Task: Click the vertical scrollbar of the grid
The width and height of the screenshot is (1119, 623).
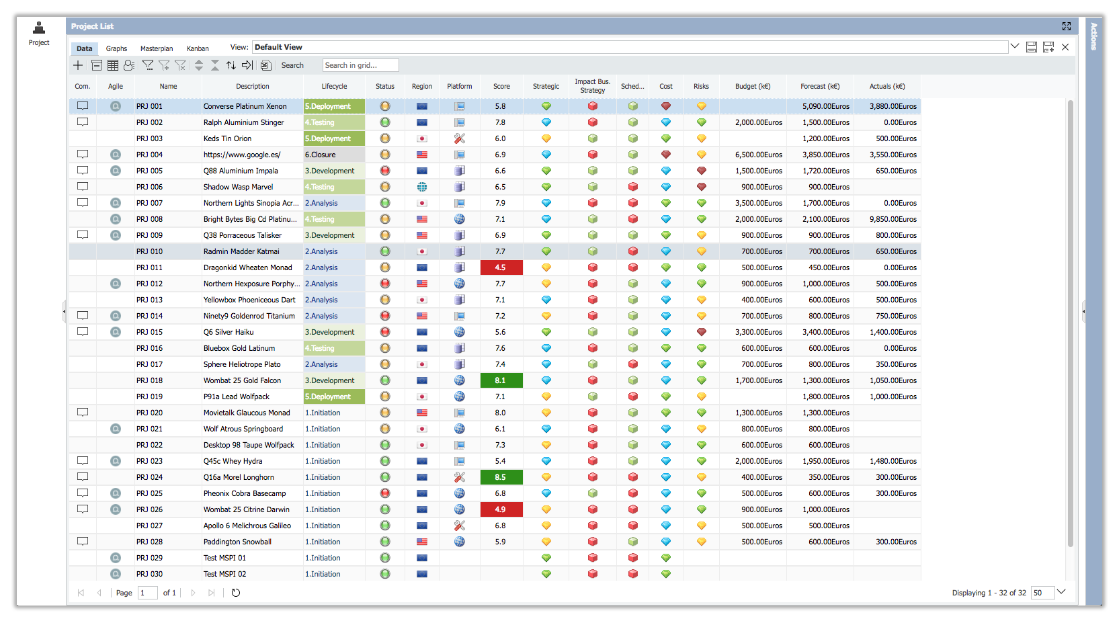Action: pos(1071,323)
